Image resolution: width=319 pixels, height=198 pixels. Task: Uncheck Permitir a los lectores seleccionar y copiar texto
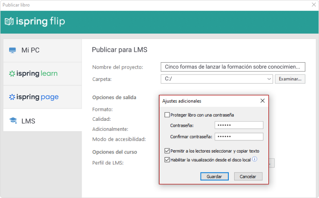[x=167, y=151]
